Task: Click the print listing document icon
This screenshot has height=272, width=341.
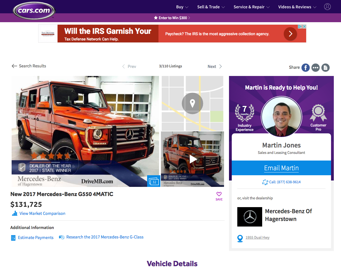Action: pyautogui.click(x=326, y=68)
